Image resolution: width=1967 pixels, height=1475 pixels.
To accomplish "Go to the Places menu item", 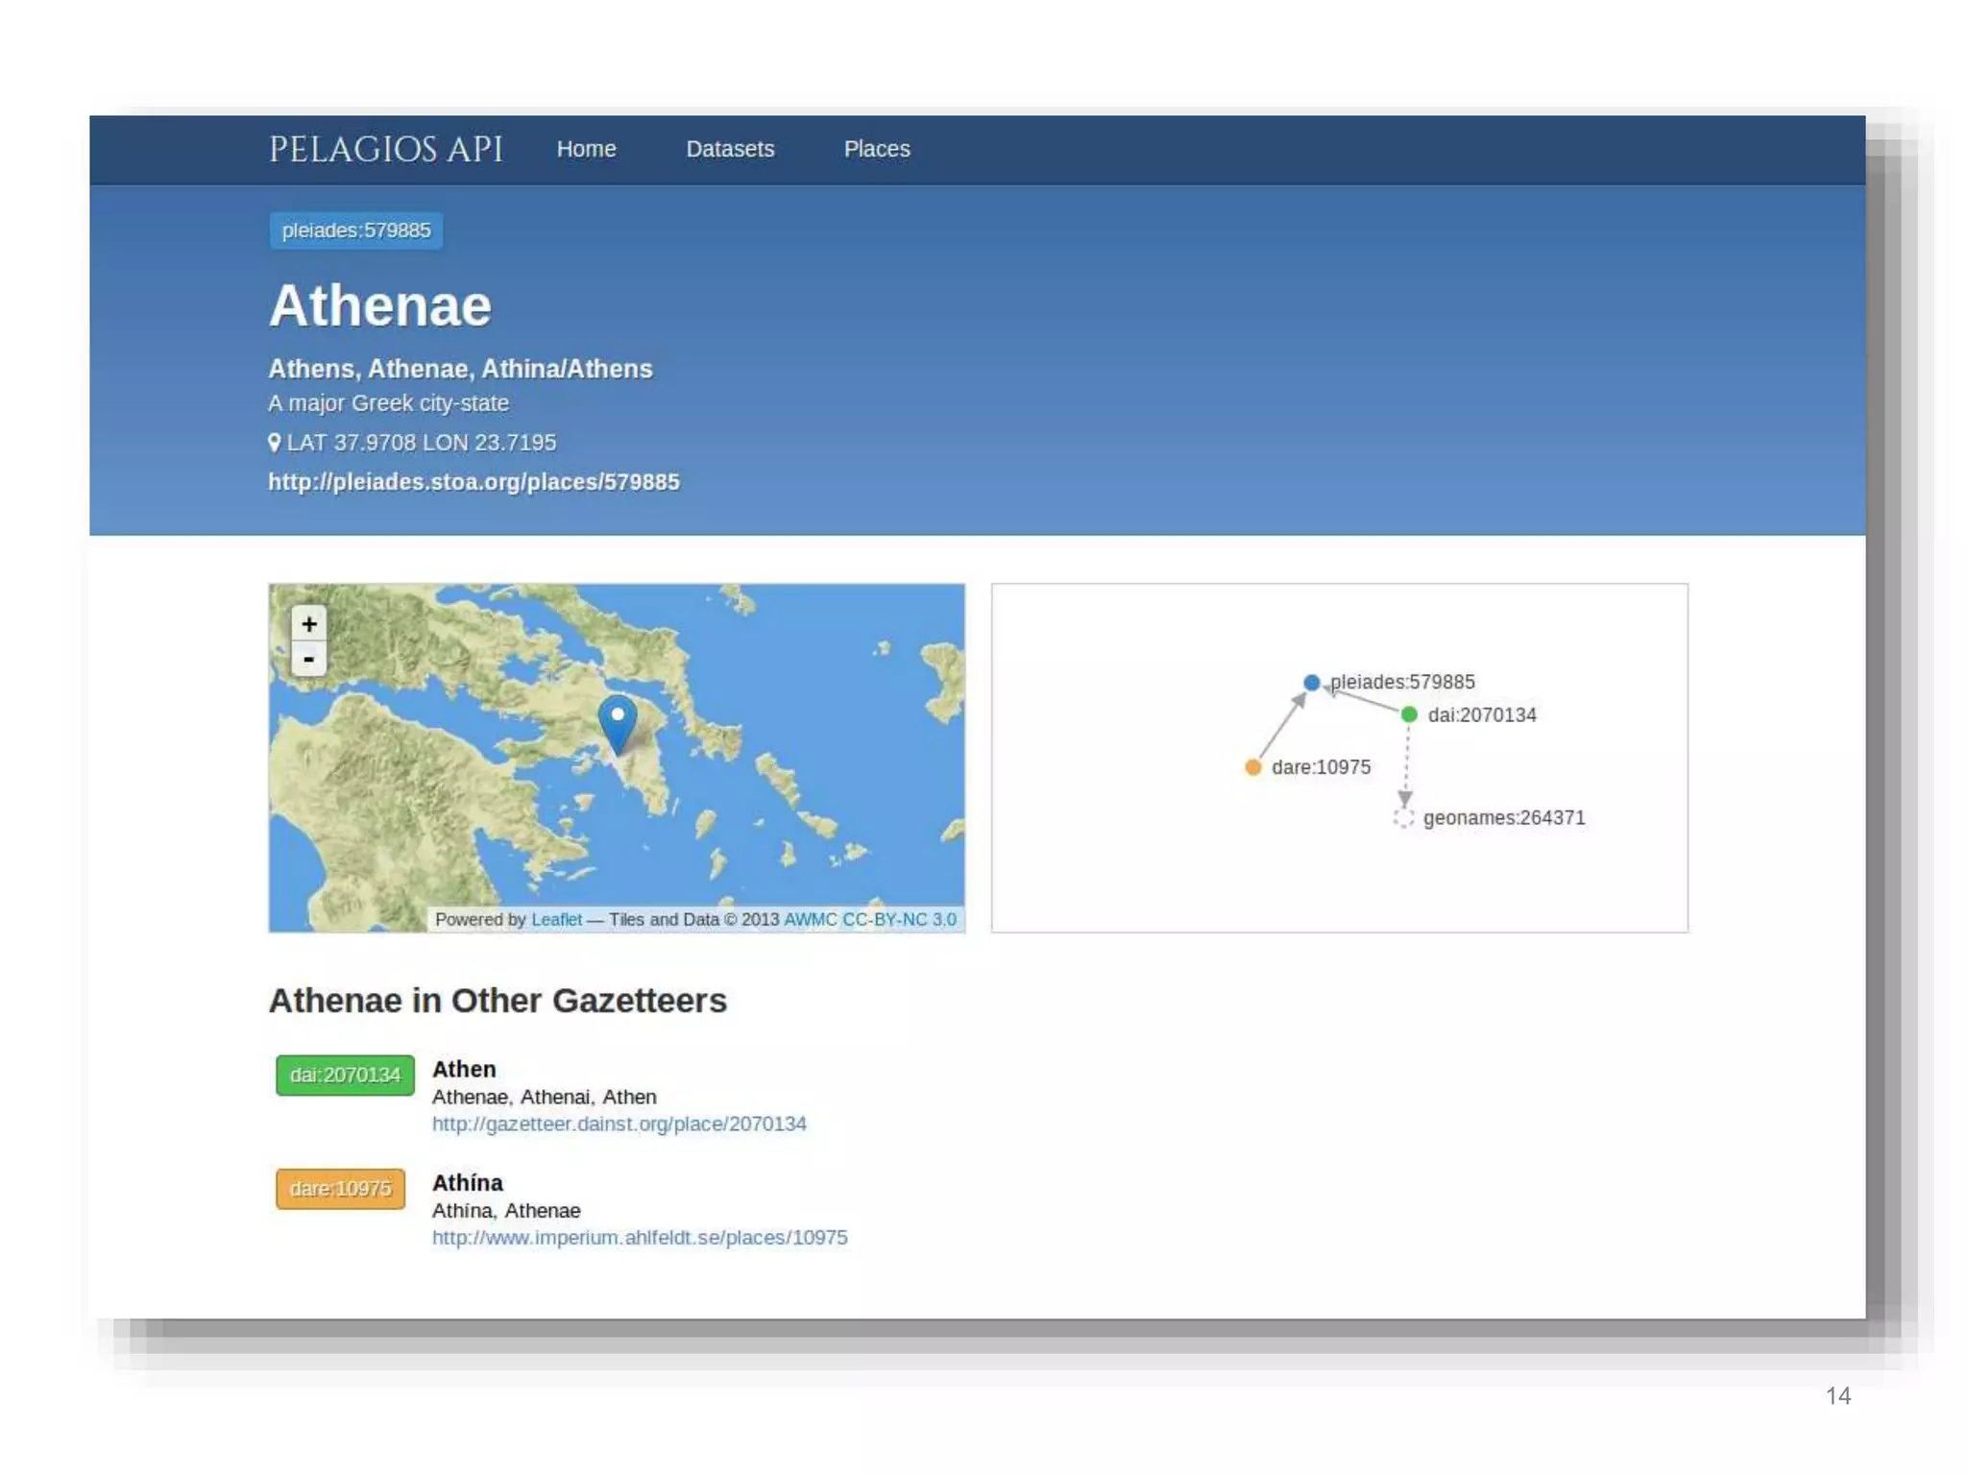I will coord(877,149).
